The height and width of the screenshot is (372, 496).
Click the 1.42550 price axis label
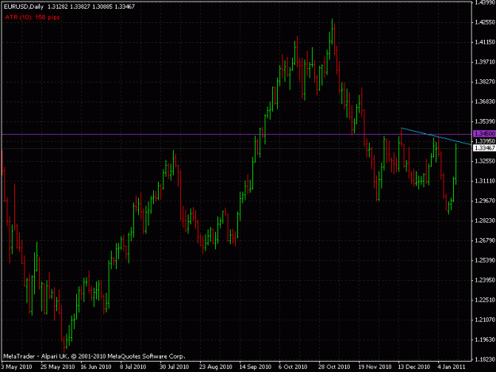tap(485, 22)
